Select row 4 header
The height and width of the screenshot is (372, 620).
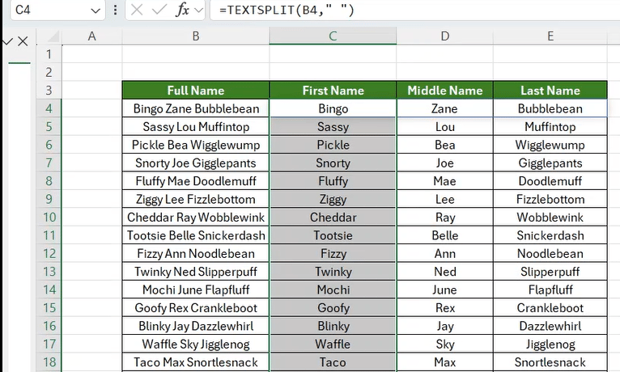coord(49,108)
